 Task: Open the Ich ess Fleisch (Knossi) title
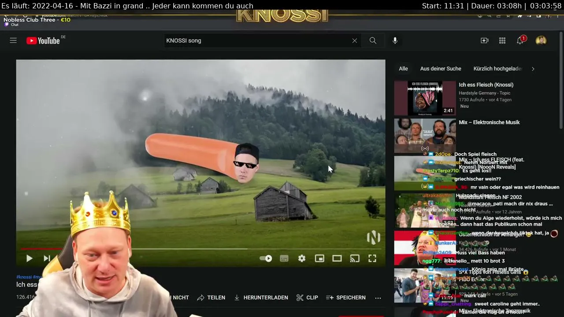[x=486, y=85]
